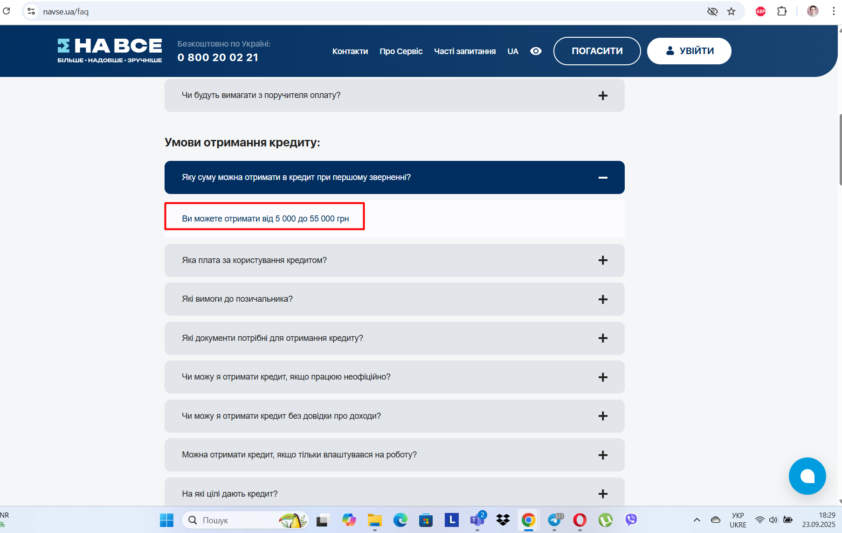842x533 pixels.
Task: Go to Часті запитання menu item
Action: pos(465,51)
